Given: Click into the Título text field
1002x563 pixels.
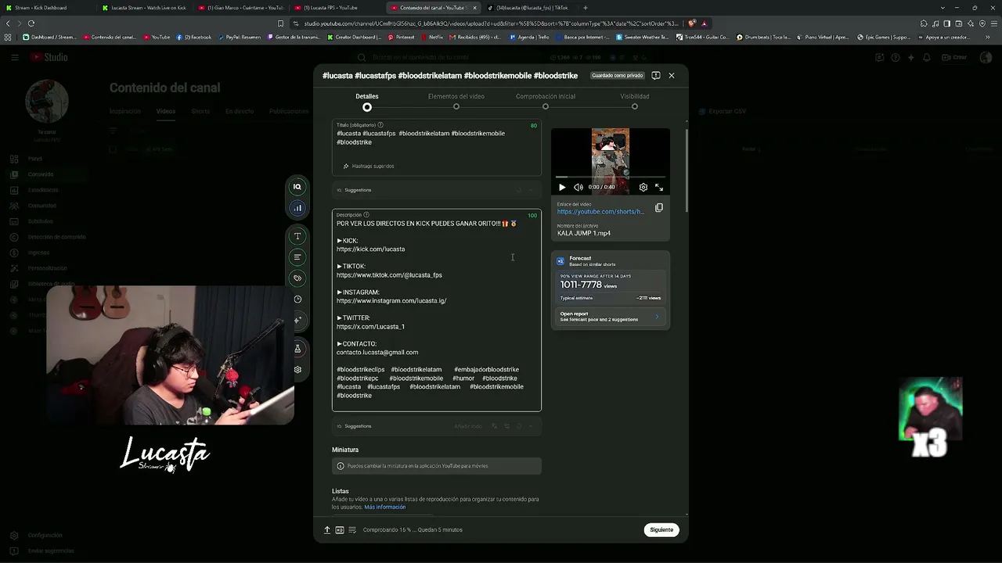Looking at the screenshot, I should pyautogui.click(x=437, y=148).
